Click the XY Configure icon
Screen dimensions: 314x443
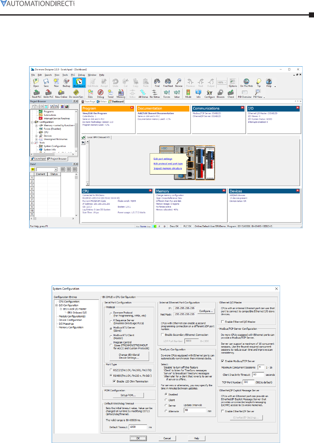point(209,94)
